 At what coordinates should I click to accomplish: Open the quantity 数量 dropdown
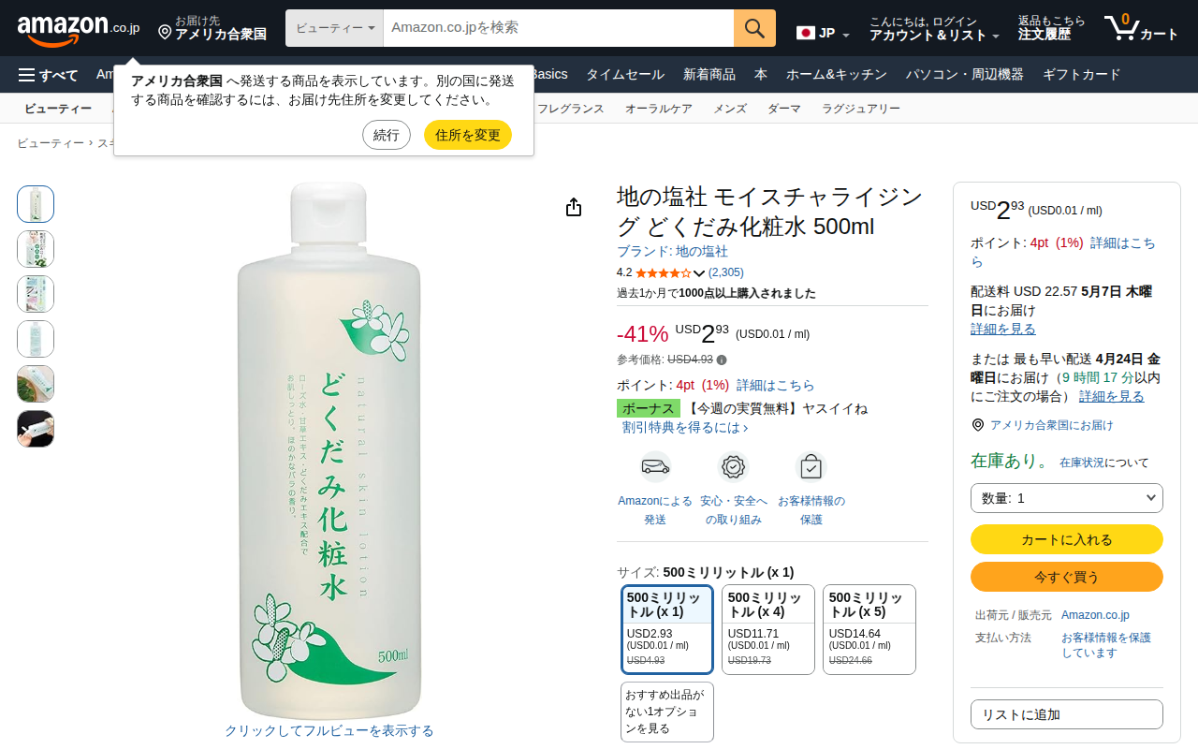click(1066, 498)
